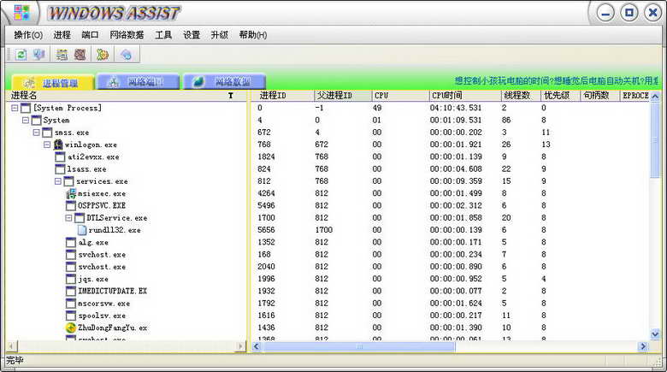Image resolution: width=667 pixels, height=372 pixels.
Task: Collapse the DTLService.exe tree node
Action: click(x=68, y=218)
